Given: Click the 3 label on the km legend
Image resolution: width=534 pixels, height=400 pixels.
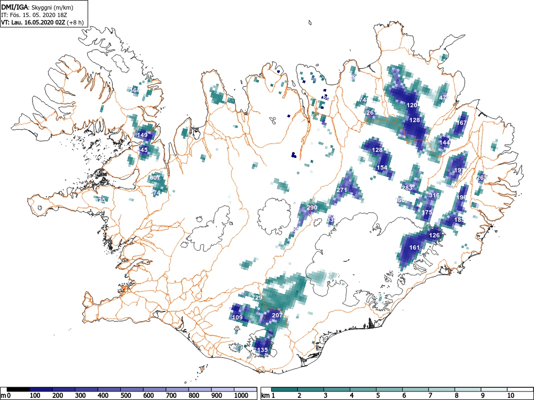Looking at the screenshot, I should 326,396.
